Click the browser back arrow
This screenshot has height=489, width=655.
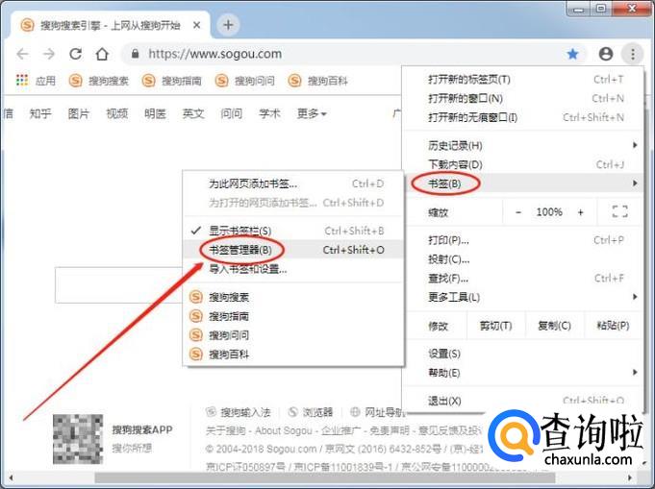click(x=22, y=54)
